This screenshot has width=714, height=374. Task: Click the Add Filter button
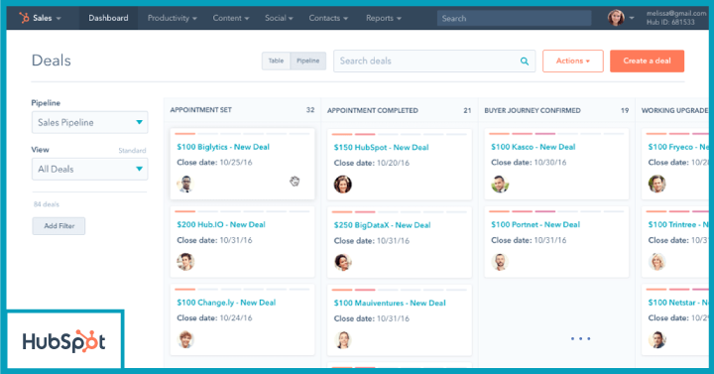(59, 226)
